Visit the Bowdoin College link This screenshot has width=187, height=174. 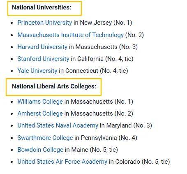click(x=40, y=150)
